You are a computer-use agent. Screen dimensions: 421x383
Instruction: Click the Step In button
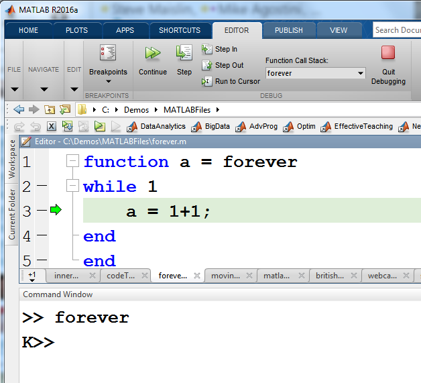click(220, 49)
